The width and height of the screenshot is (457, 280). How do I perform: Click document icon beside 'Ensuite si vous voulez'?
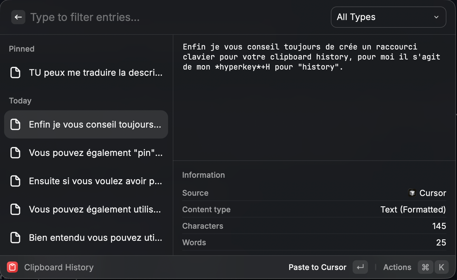(x=15, y=181)
